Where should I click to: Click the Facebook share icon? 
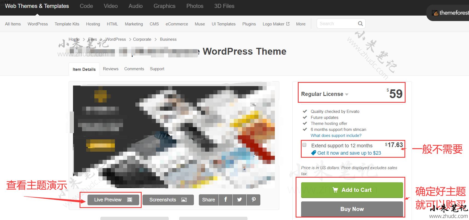click(x=226, y=200)
